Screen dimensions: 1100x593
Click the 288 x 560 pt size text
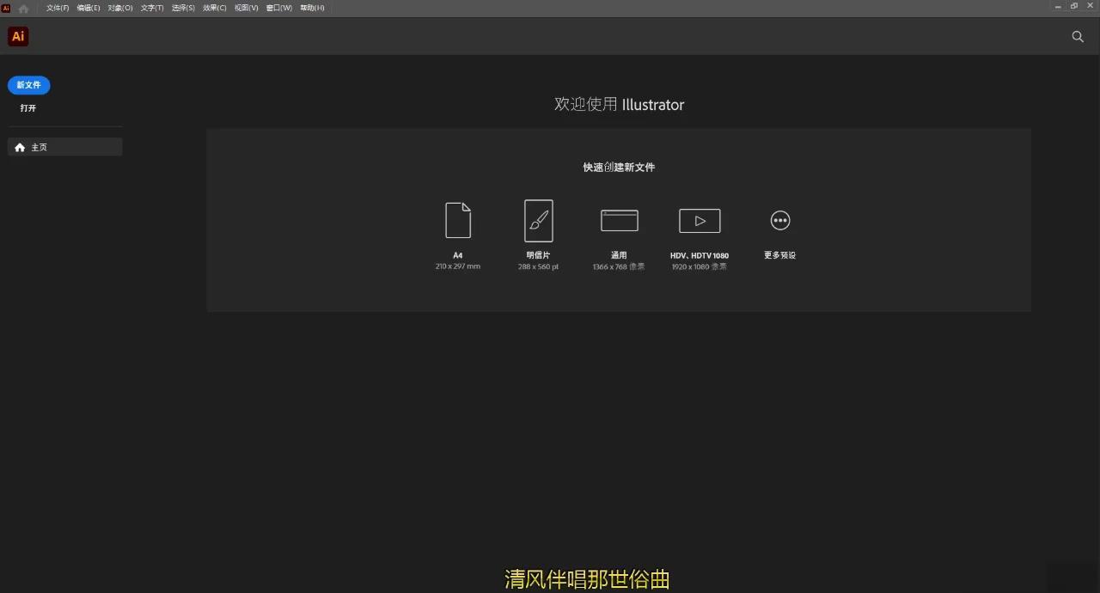click(x=538, y=266)
